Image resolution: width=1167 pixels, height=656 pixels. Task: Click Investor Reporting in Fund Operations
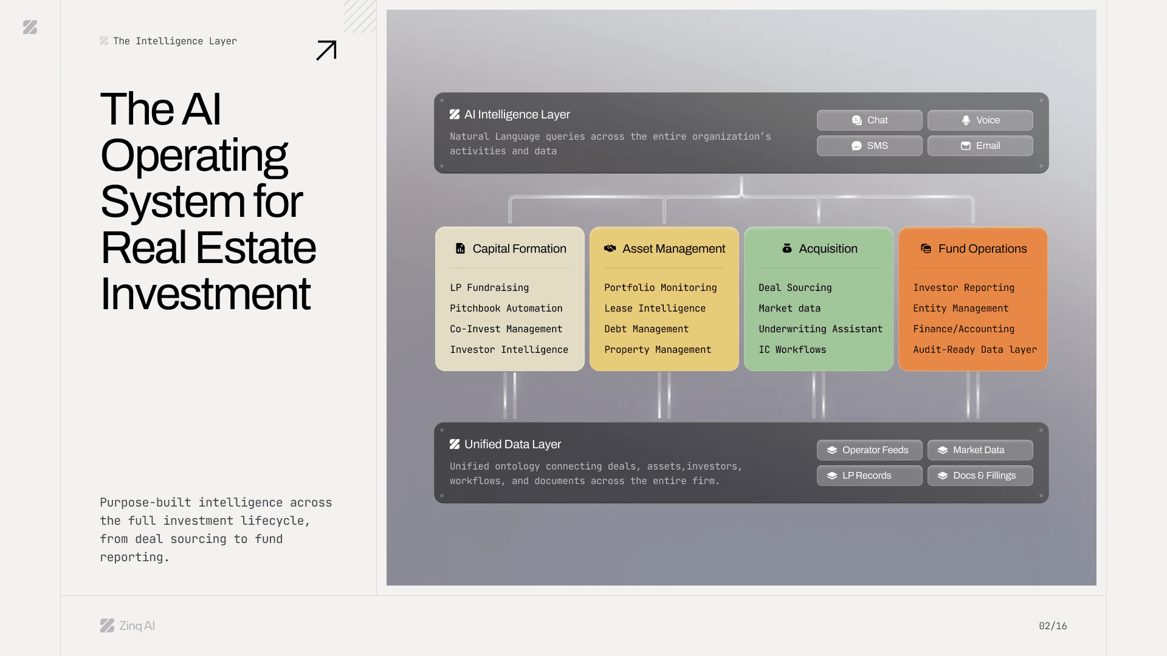point(964,288)
